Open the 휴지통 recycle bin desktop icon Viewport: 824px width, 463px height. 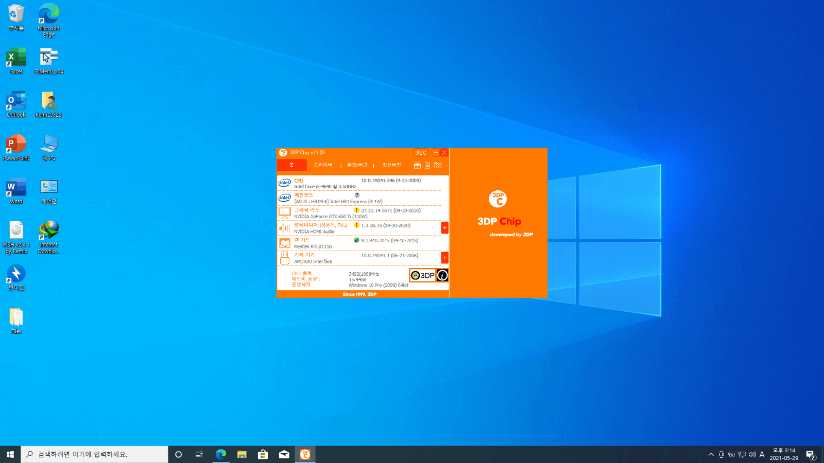16,18
